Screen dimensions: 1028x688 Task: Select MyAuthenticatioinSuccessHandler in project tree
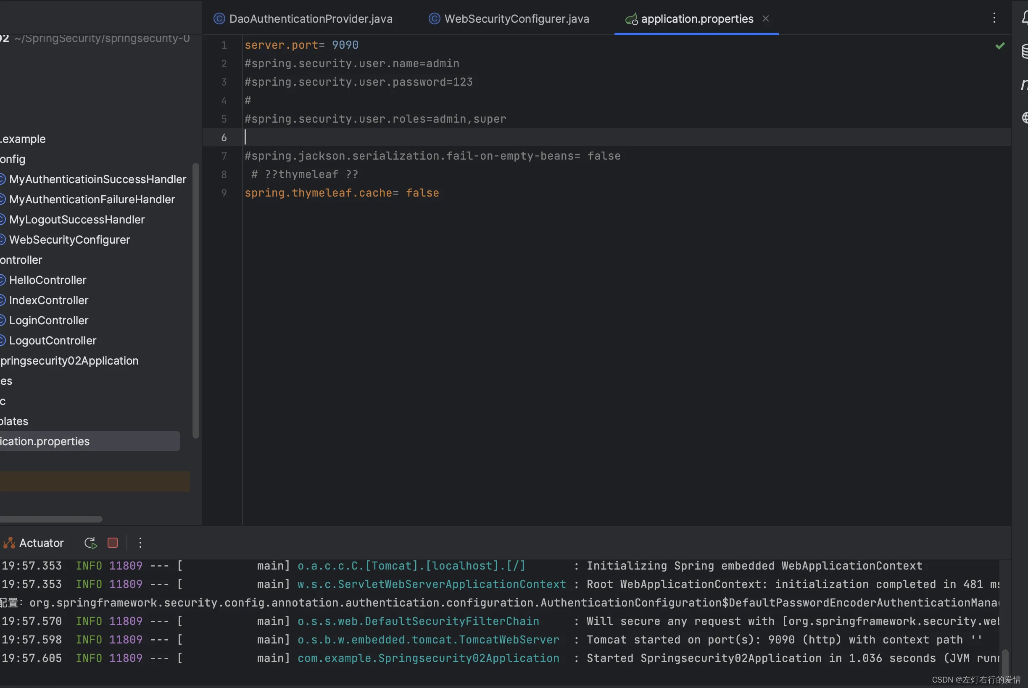pyautogui.click(x=98, y=179)
